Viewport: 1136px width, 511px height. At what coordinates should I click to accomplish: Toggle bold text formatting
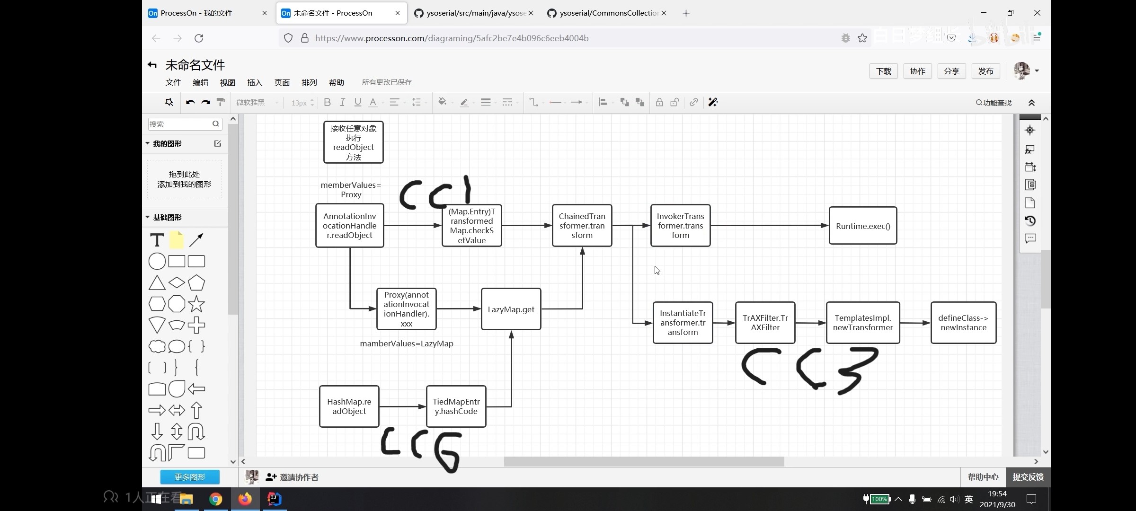327,102
